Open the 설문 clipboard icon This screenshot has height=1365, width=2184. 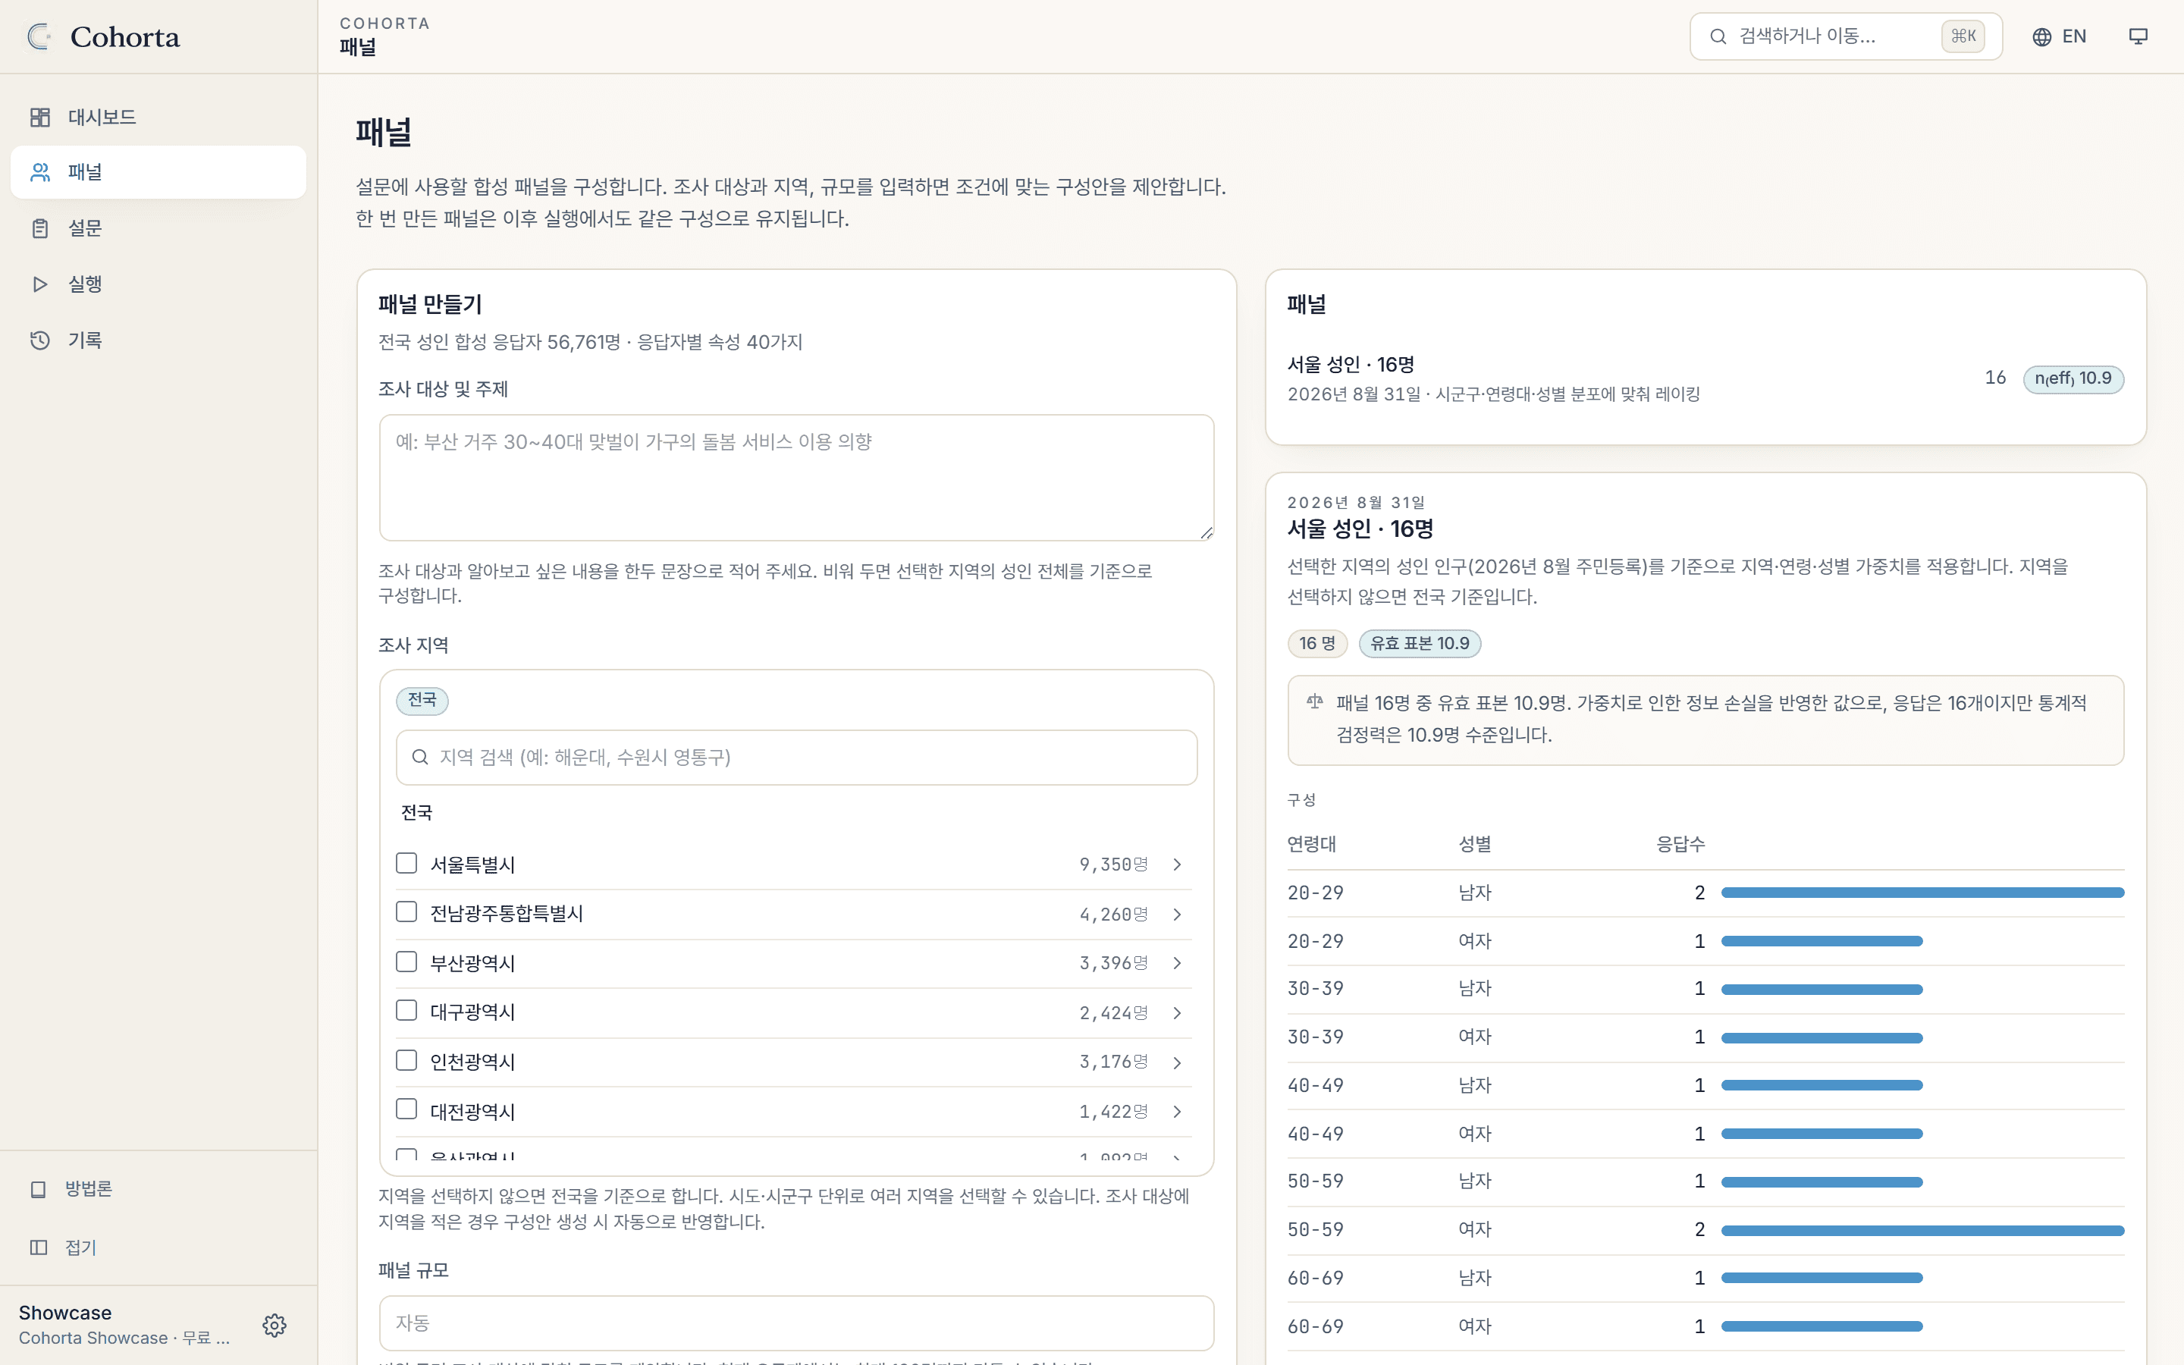(x=39, y=228)
